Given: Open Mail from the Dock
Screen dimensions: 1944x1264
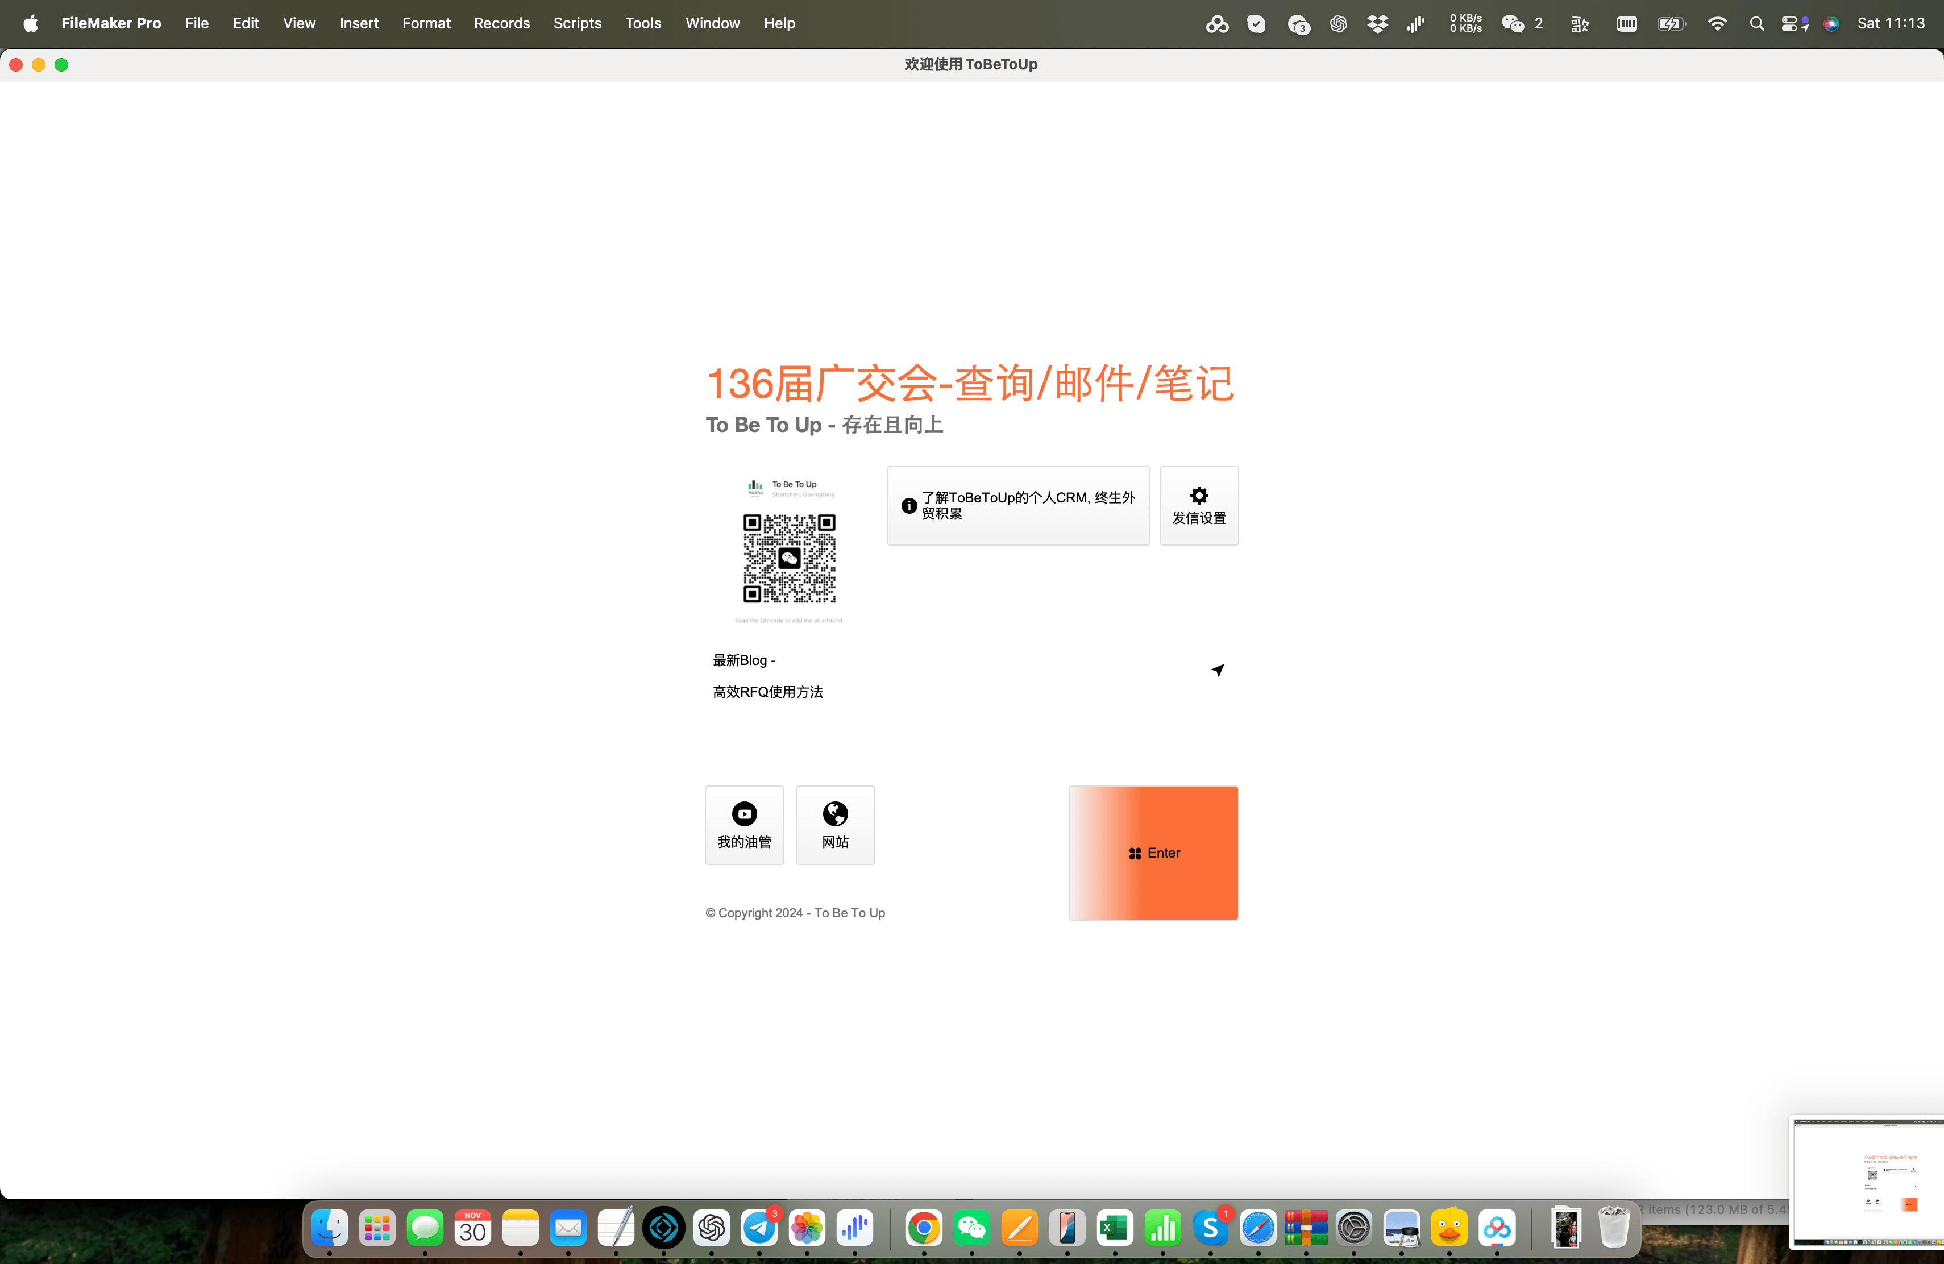Looking at the screenshot, I should tap(568, 1227).
